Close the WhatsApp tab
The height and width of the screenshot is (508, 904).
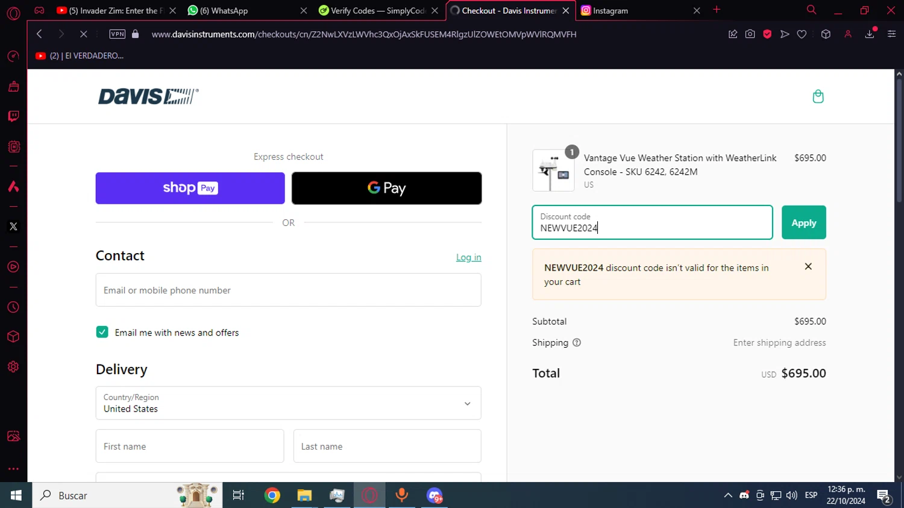click(x=304, y=11)
